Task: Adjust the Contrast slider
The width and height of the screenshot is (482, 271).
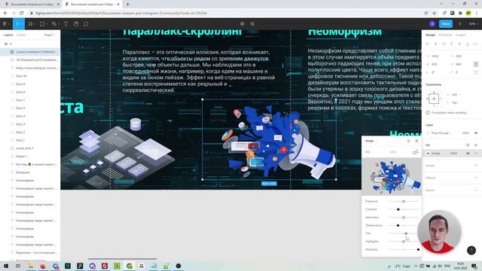Action: click(x=404, y=209)
